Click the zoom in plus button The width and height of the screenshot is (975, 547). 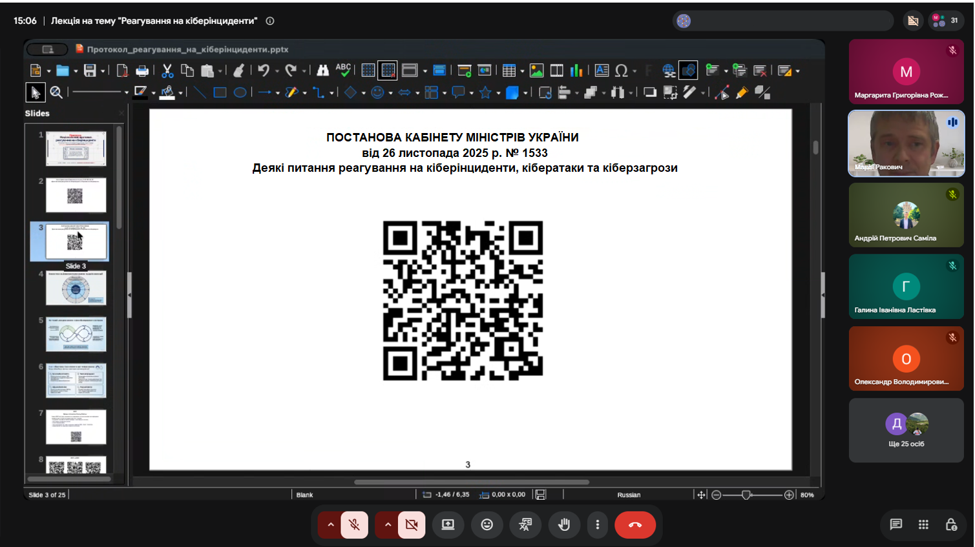[789, 495]
